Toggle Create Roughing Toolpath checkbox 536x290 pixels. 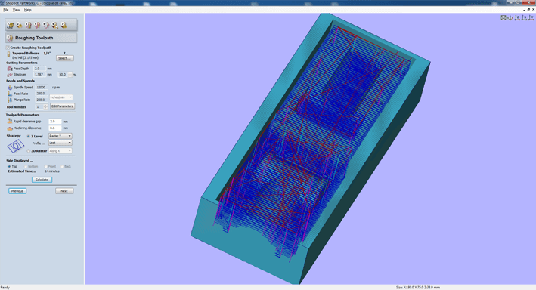[x=8, y=48]
